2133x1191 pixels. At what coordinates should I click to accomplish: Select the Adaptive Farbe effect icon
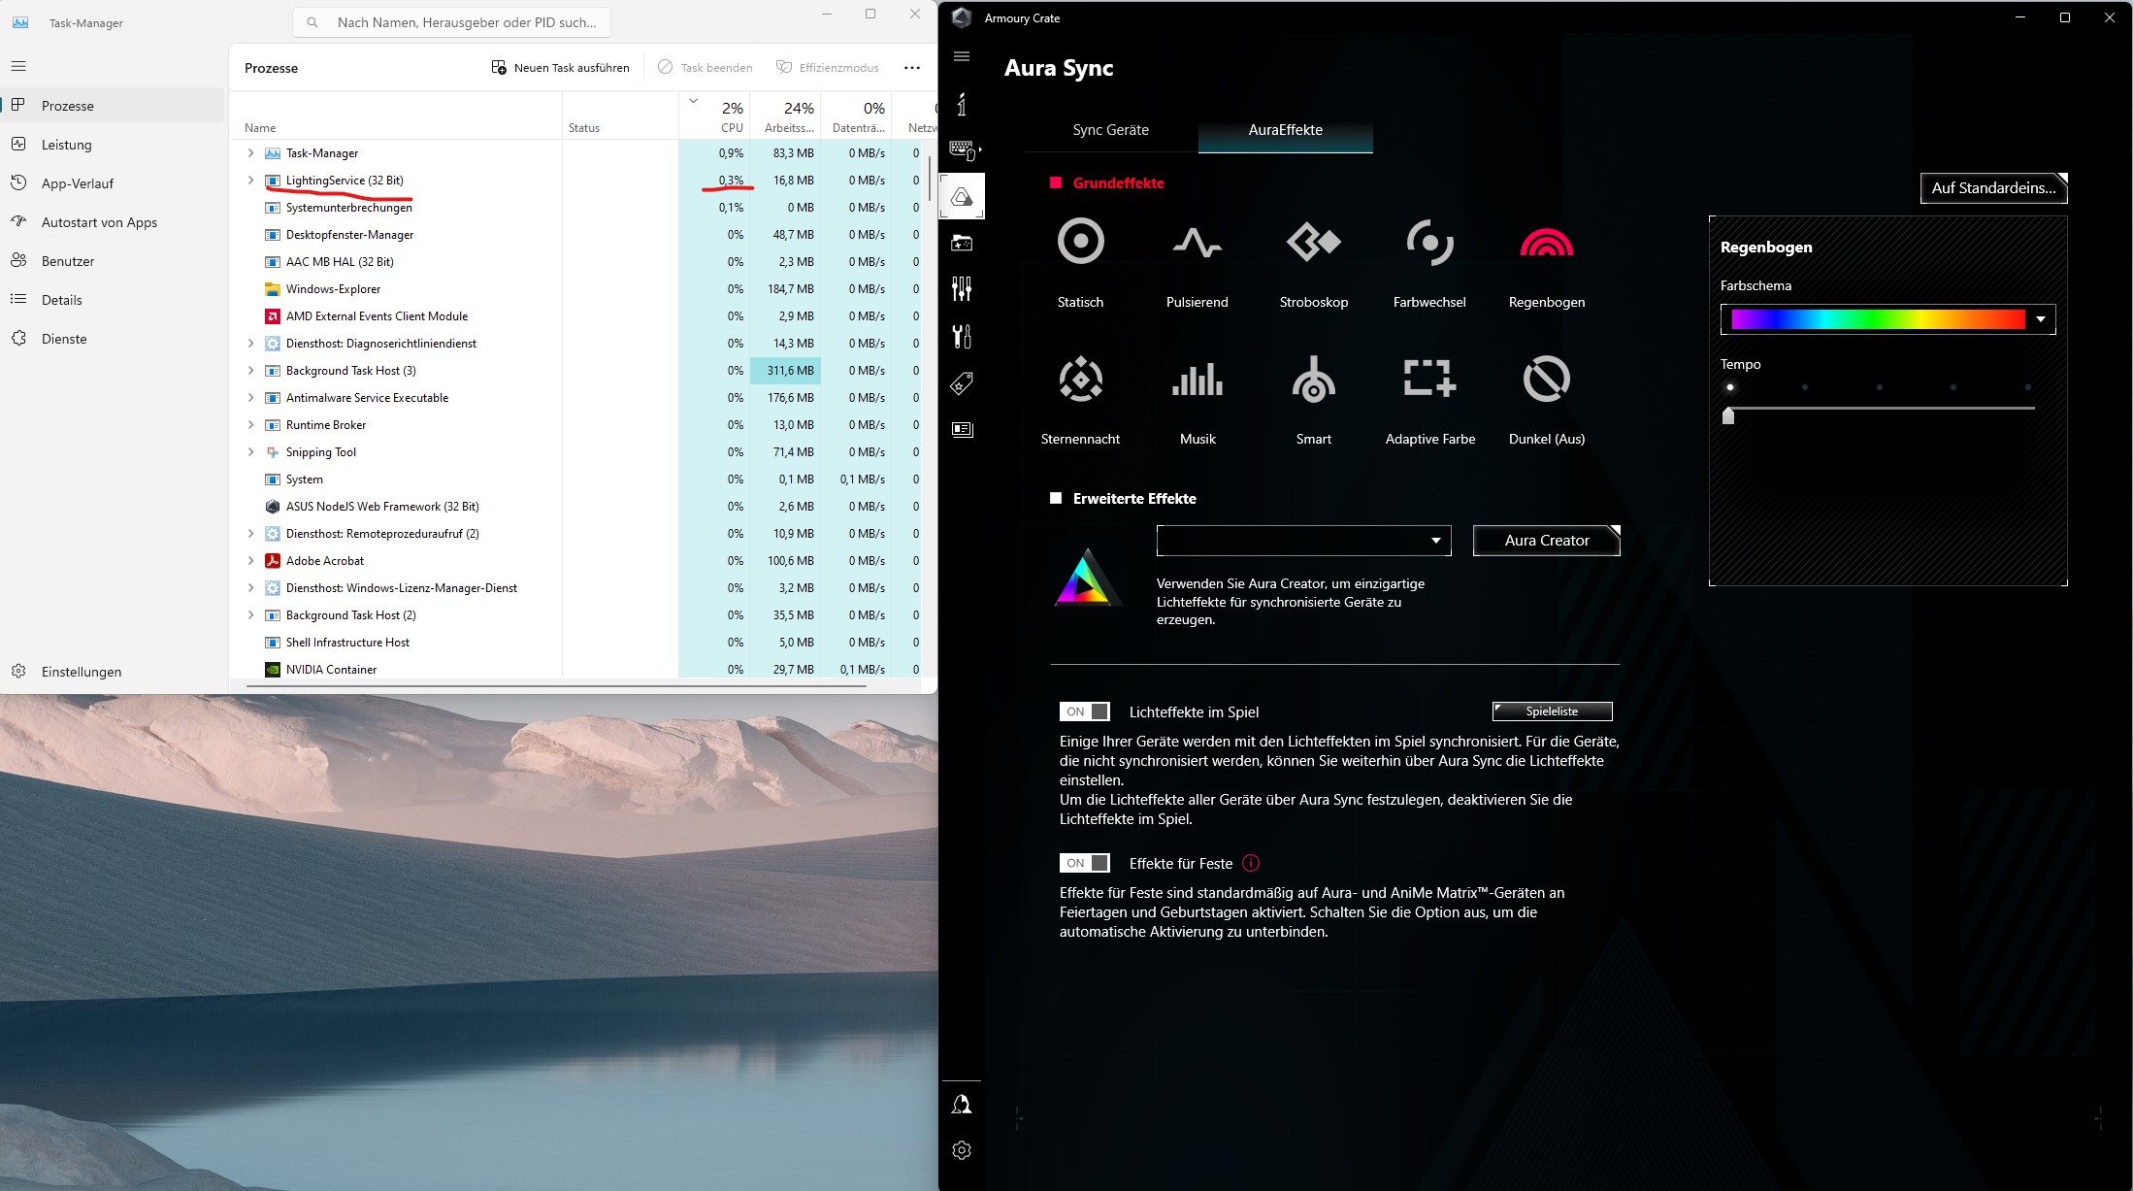click(x=1429, y=380)
